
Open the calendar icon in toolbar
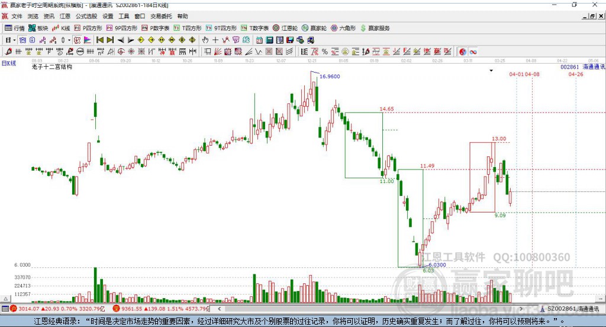[x=259, y=40]
